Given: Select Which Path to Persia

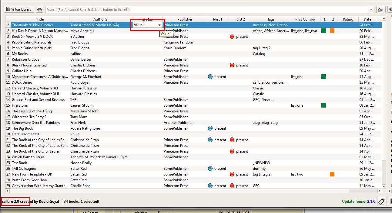Looking at the screenshot, I should click(28, 157).
